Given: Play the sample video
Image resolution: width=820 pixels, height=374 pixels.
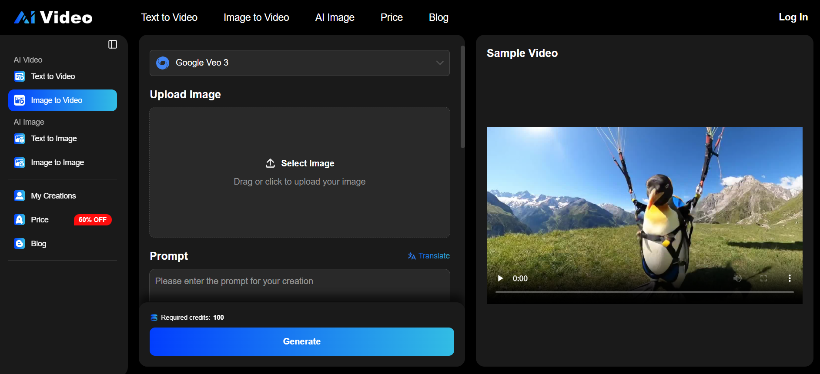Looking at the screenshot, I should point(500,278).
